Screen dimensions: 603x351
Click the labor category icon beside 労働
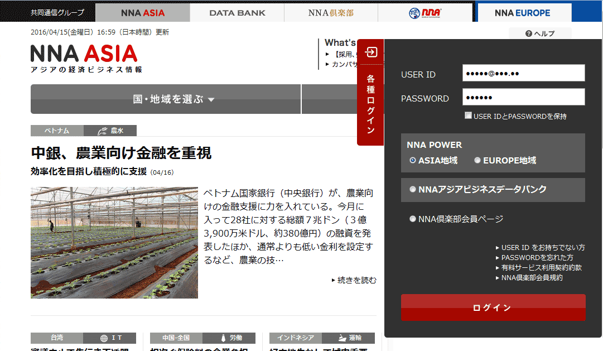pos(223,338)
